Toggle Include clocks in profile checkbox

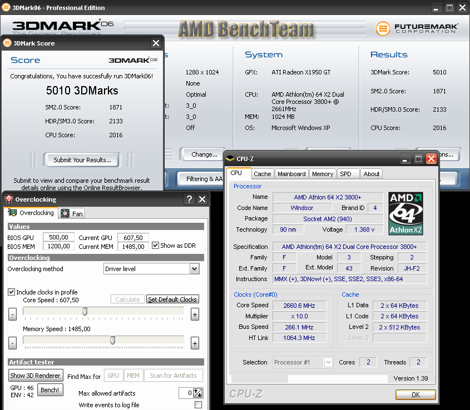11,292
